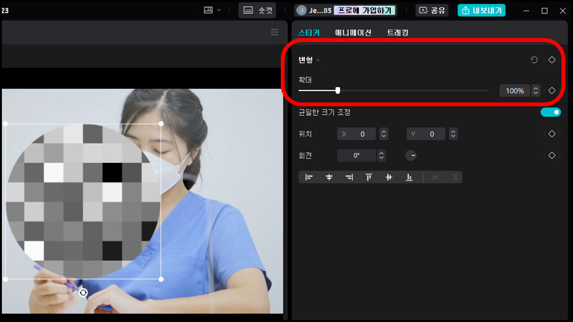Image resolution: width=573 pixels, height=322 pixels.
Task: Click the sticker rotate handle in preview
Action: pyautogui.click(x=83, y=293)
